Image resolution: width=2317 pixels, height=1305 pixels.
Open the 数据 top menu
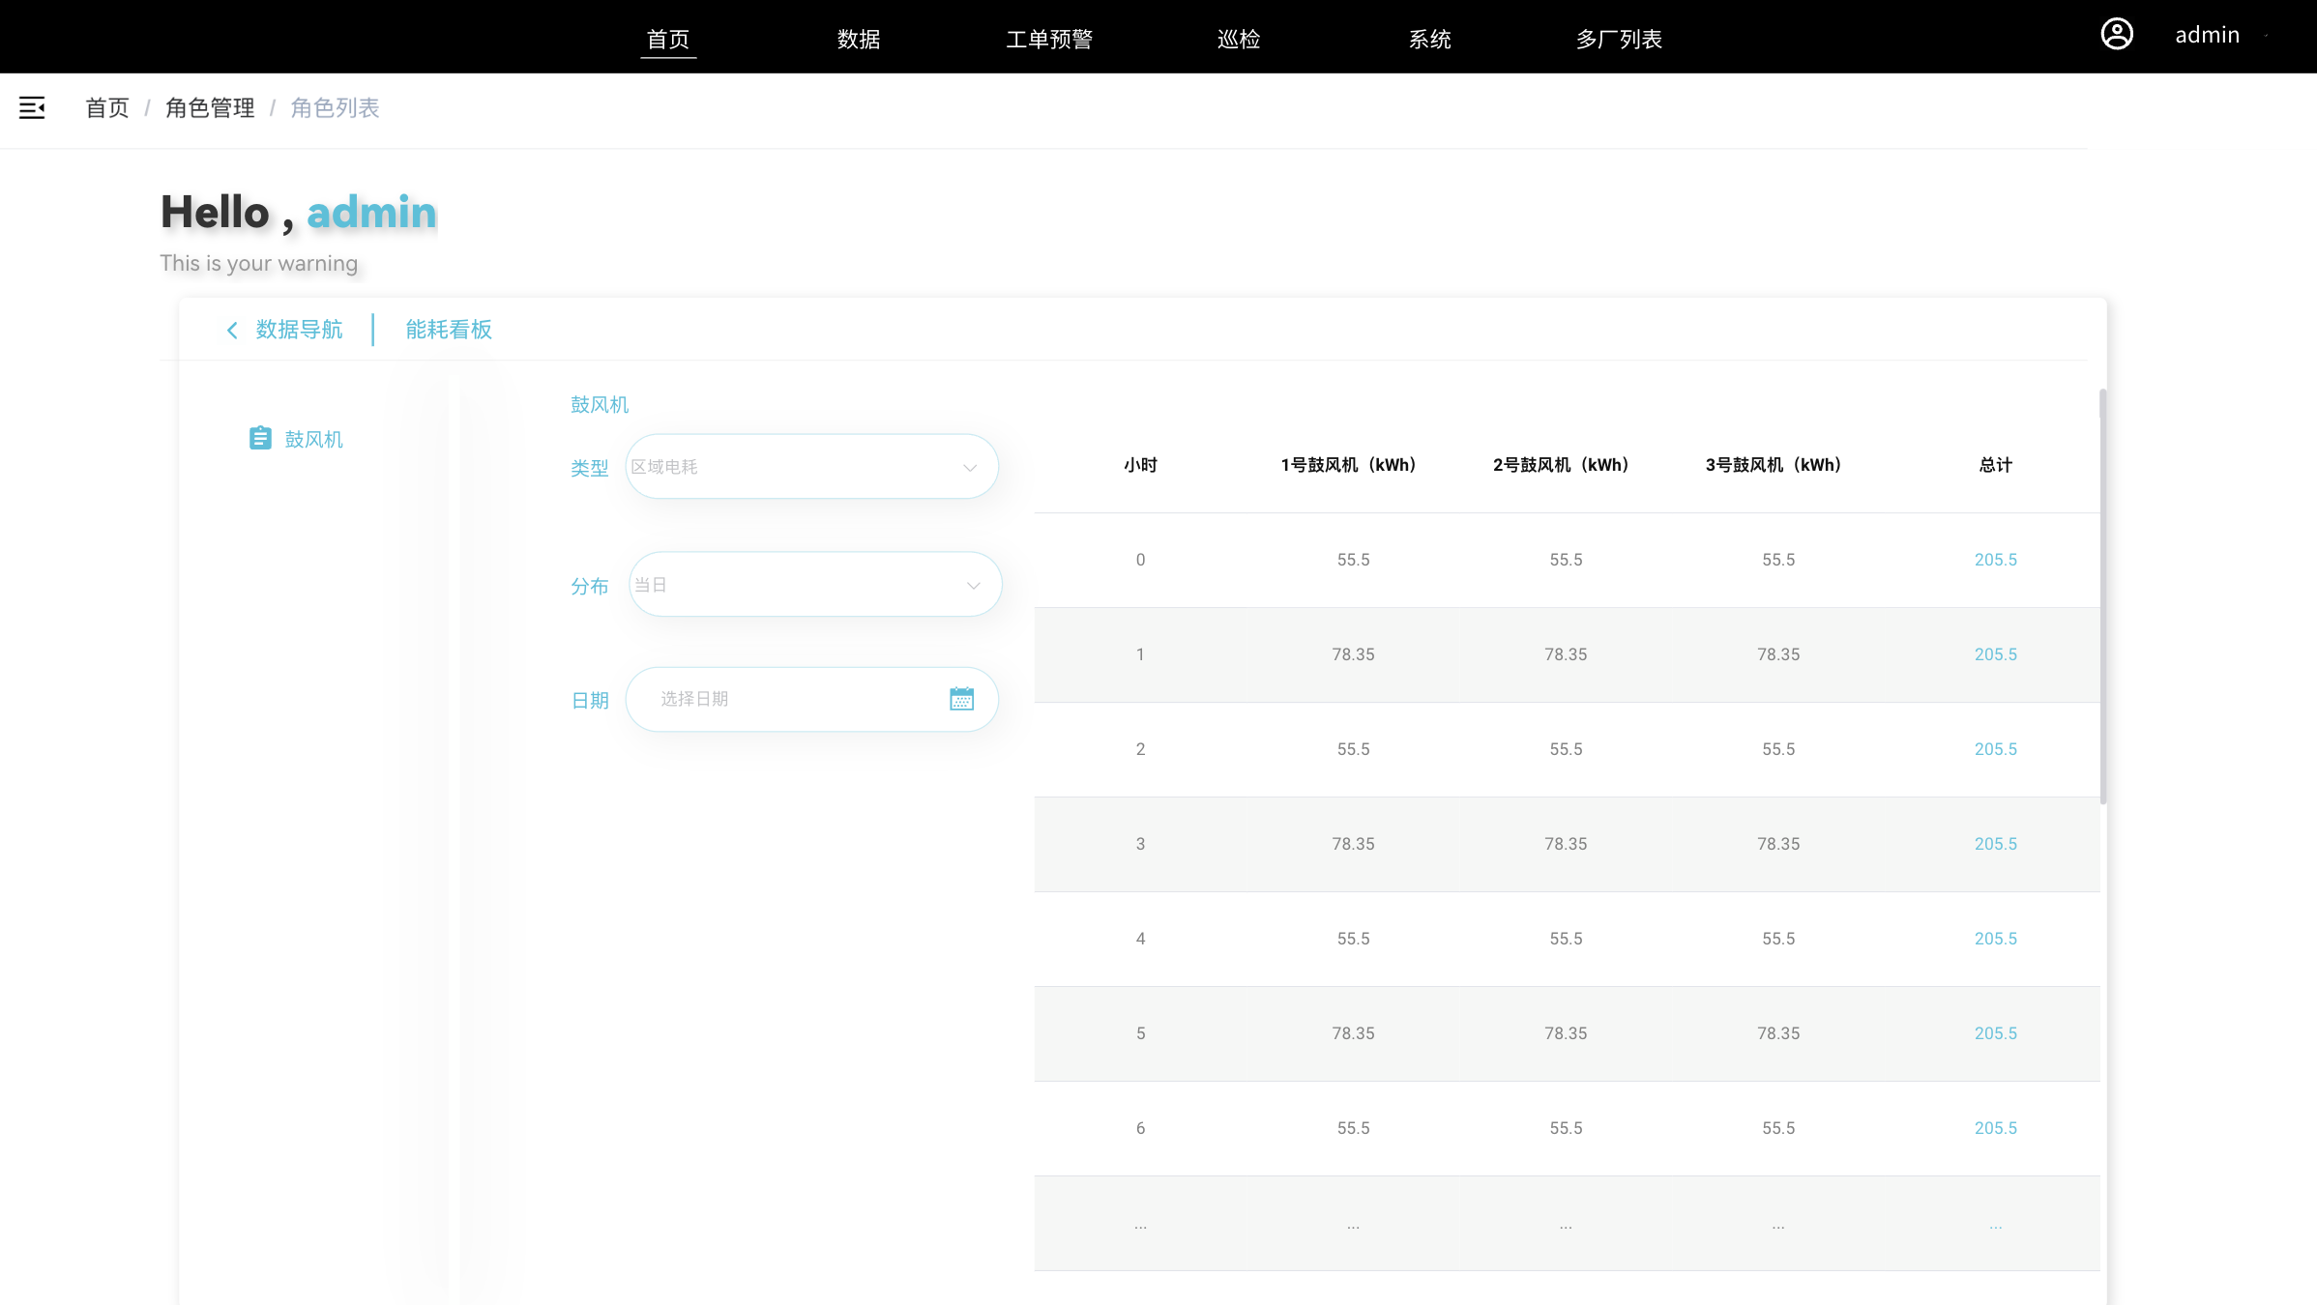[859, 40]
